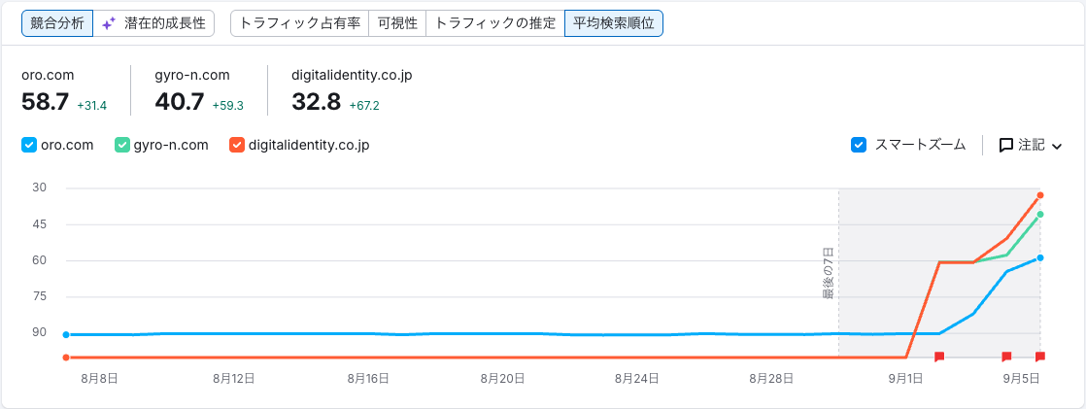Image resolution: width=1086 pixels, height=409 pixels.
Task: Toggle the gyro-n.com series checkbox
Action: (x=121, y=146)
